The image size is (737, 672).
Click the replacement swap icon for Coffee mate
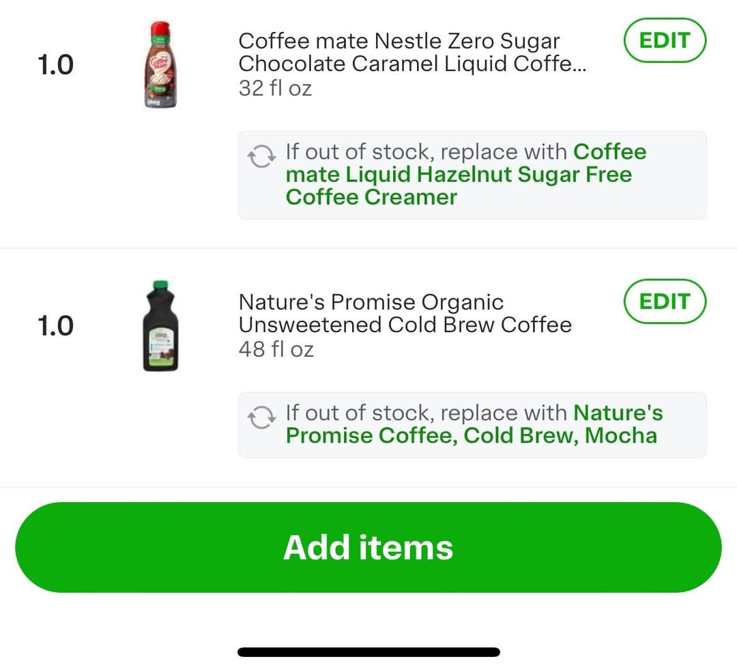click(262, 156)
